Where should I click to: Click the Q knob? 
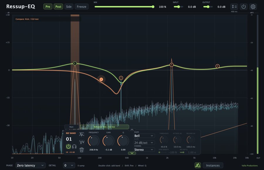tap(123, 141)
